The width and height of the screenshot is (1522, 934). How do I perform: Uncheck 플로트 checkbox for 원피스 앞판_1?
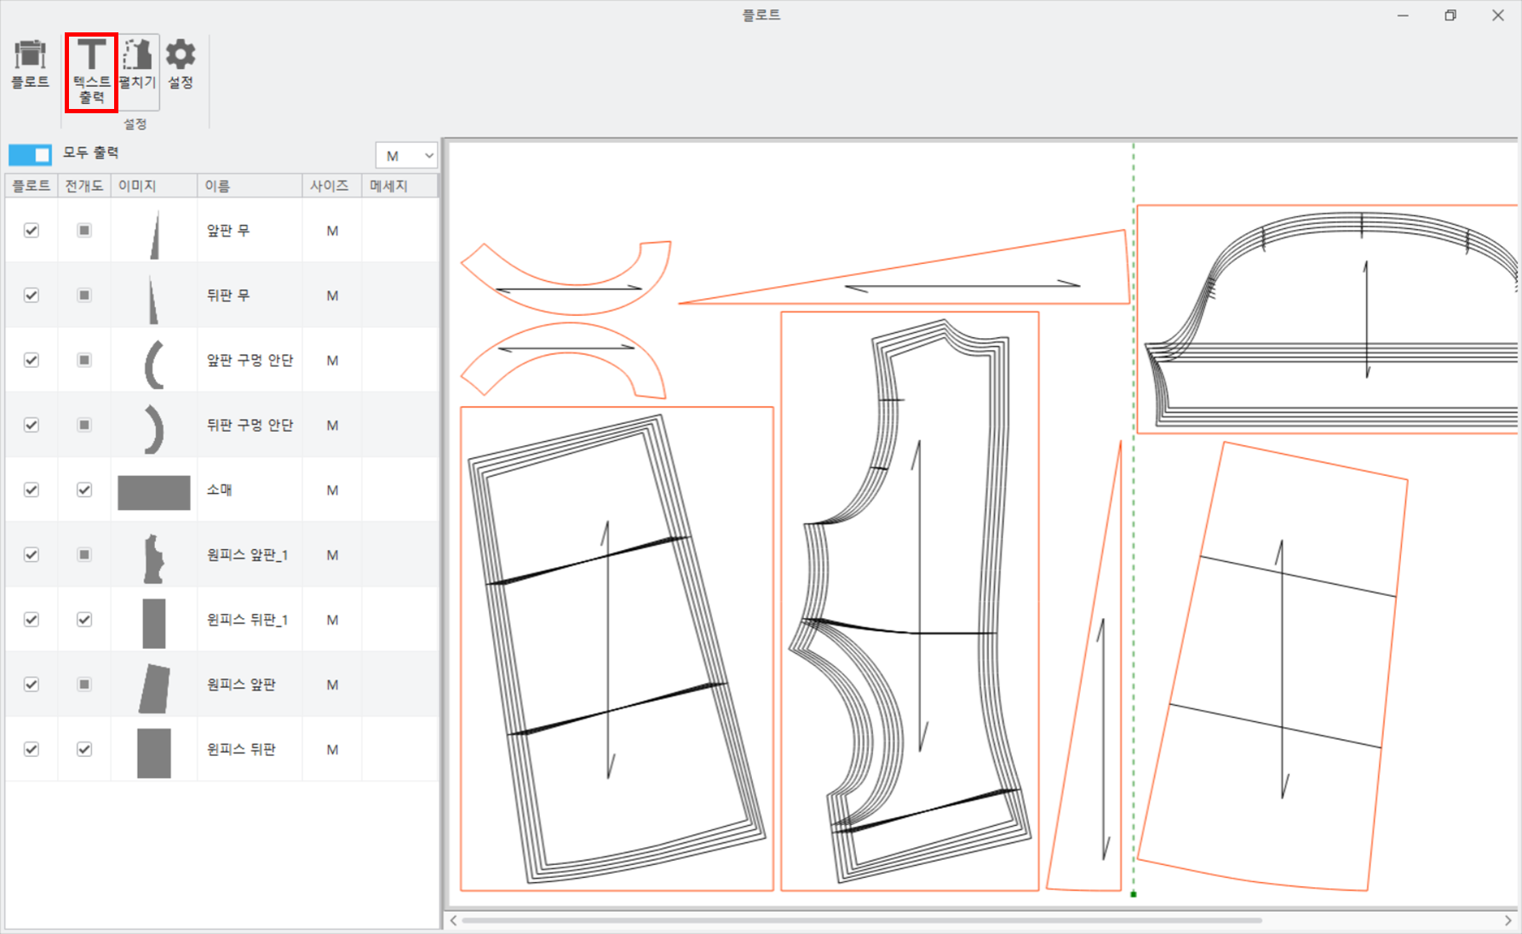[32, 554]
